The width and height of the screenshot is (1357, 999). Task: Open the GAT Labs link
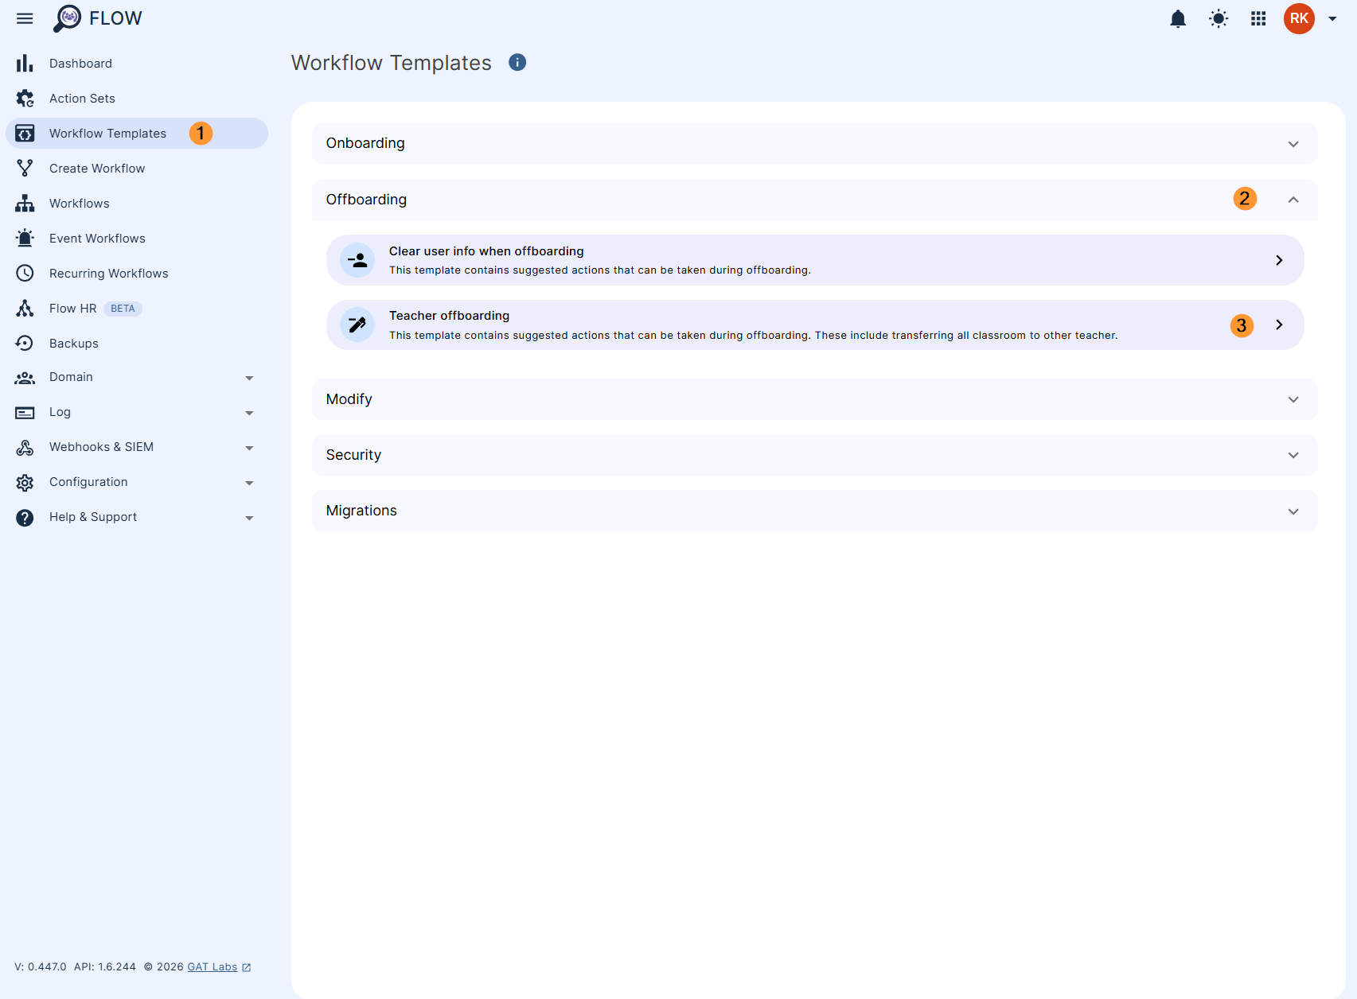click(x=213, y=967)
